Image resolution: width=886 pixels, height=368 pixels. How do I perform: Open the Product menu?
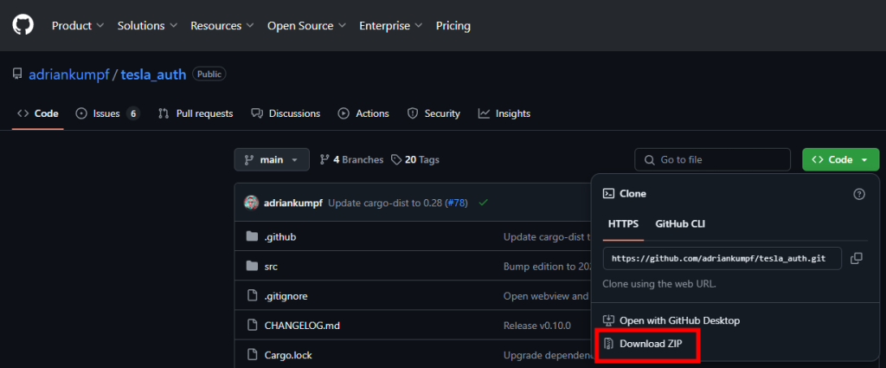pyautogui.click(x=78, y=25)
